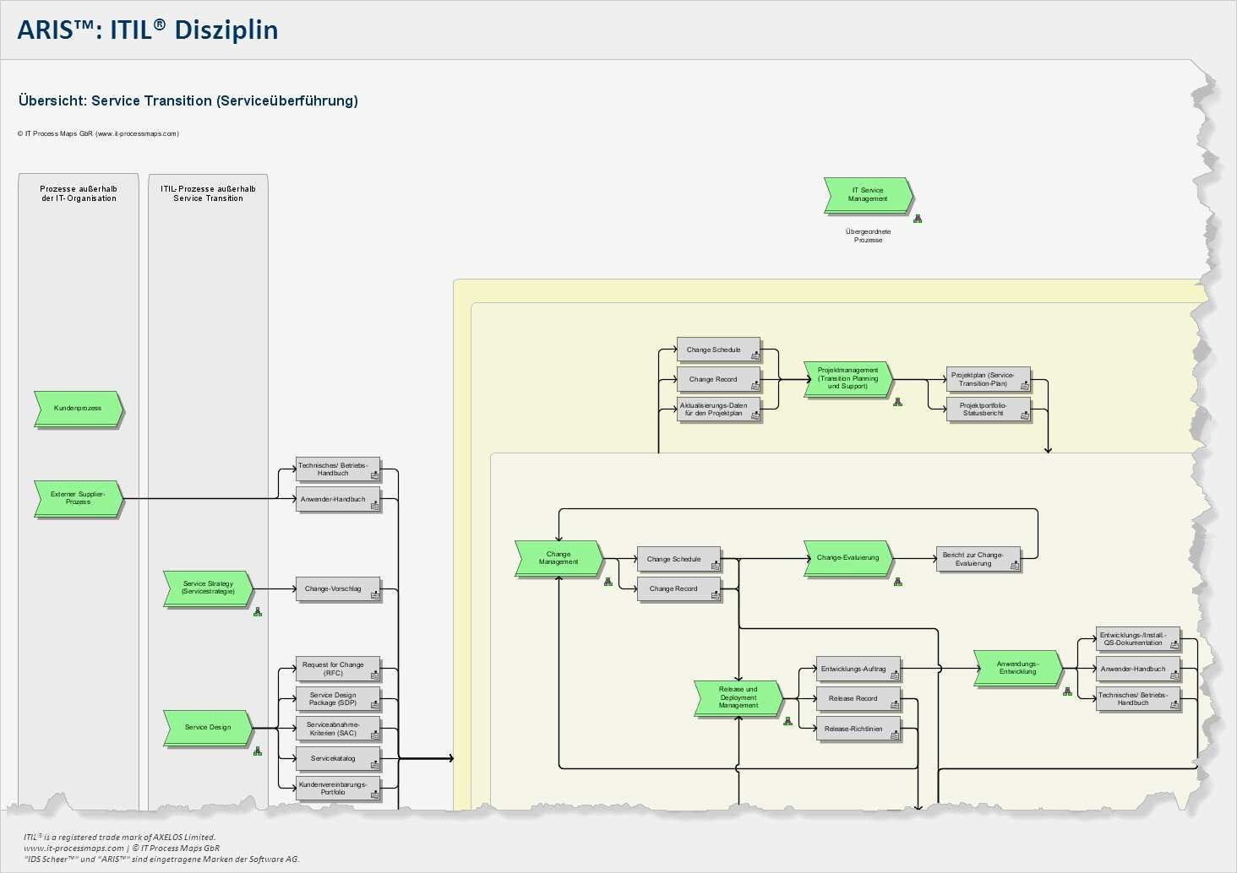This screenshot has height=873, width=1237.
Task: Click Change Schedule box feeding into Projektmanagement
Action: 719,350
